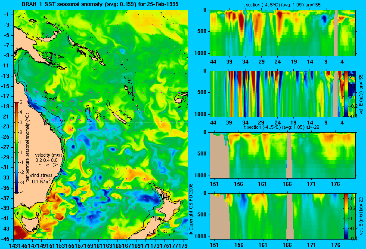Click the 'Copyright CSIRO 2006' vertical text
This screenshot has height=249, width=366.
coord(191,210)
